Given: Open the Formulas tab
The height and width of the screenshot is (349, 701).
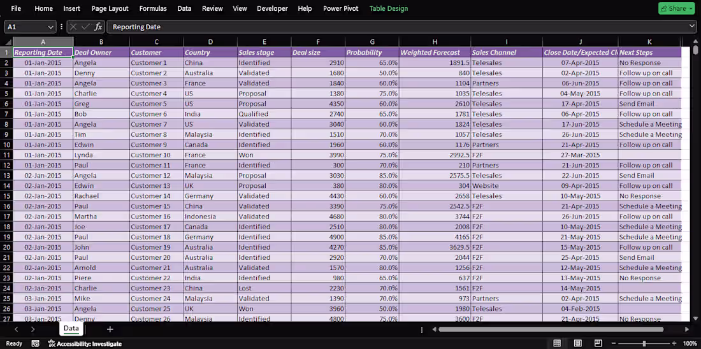Looking at the screenshot, I should (x=153, y=8).
